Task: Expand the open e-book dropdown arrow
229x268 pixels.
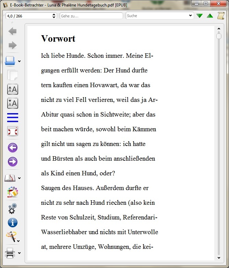Action: click(x=20, y=62)
